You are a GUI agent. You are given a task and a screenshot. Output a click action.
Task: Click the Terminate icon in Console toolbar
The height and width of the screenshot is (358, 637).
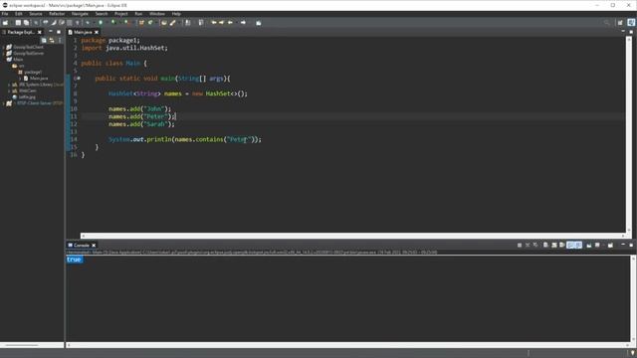[x=520, y=246]
